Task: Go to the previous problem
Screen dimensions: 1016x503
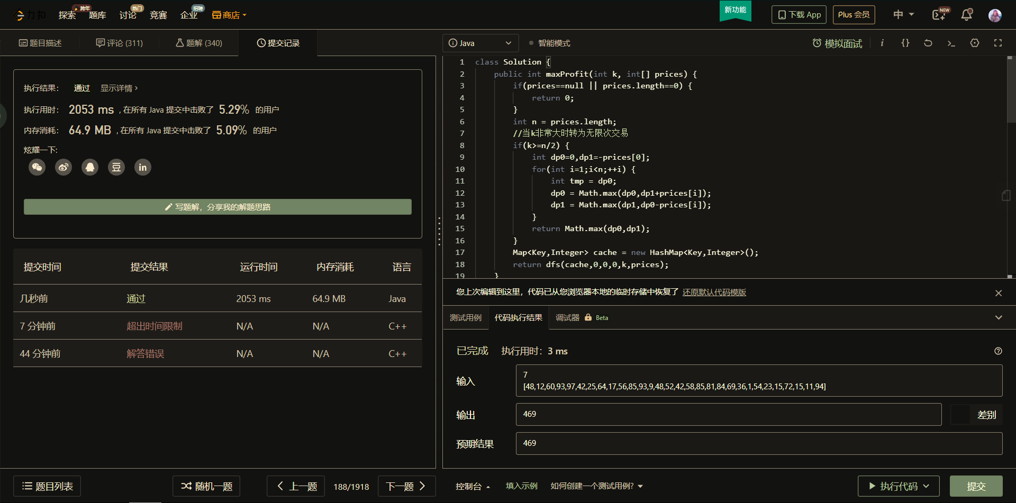Action: [x=297, y=486]
